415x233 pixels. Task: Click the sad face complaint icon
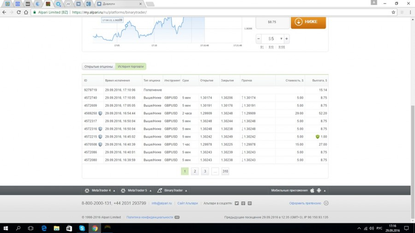click(326, 203)
